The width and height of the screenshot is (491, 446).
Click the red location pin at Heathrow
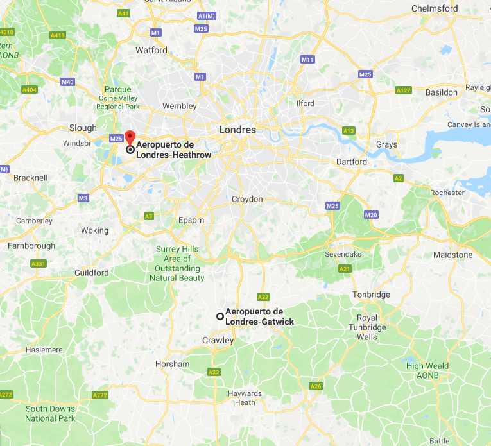[x=130, y=138]
